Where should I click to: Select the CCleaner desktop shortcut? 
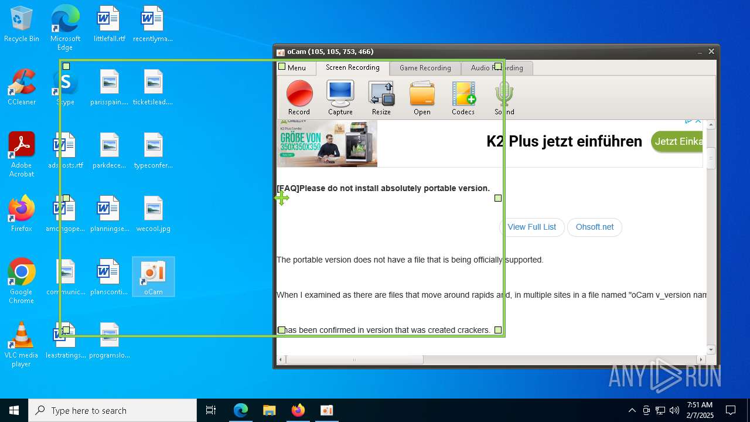tap(22, 88)
